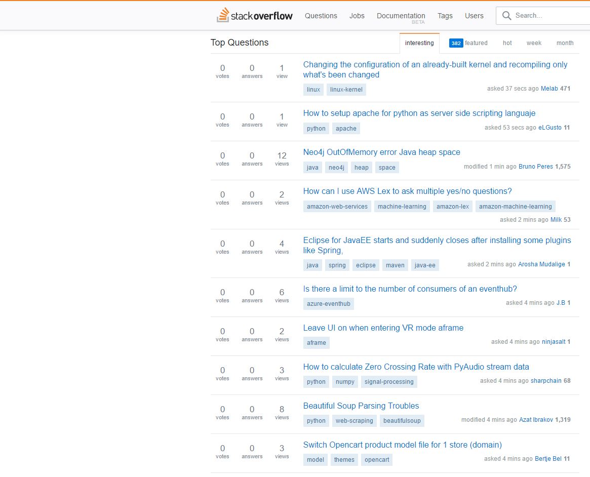Viewport: 590px width, 477px height.
Task: Open the Beautiful Soup Parsing Troubles question
Action: (x=361, y=406)
